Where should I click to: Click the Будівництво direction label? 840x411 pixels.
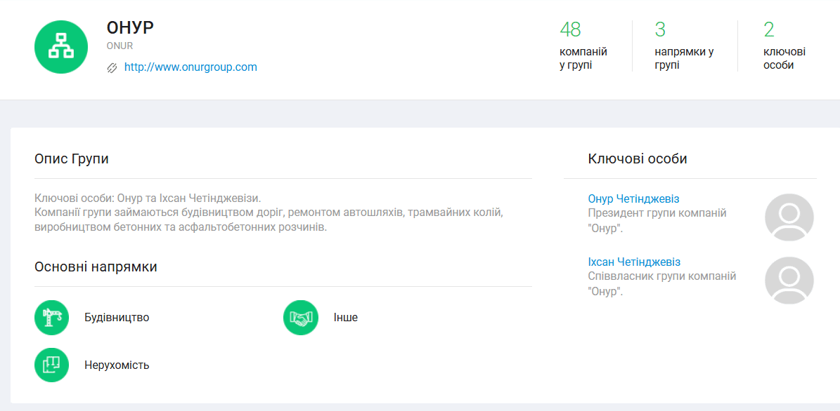click(117, 318)
